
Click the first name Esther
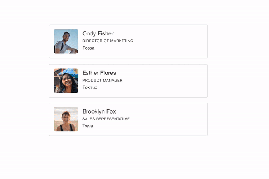(x=90, y=73)
